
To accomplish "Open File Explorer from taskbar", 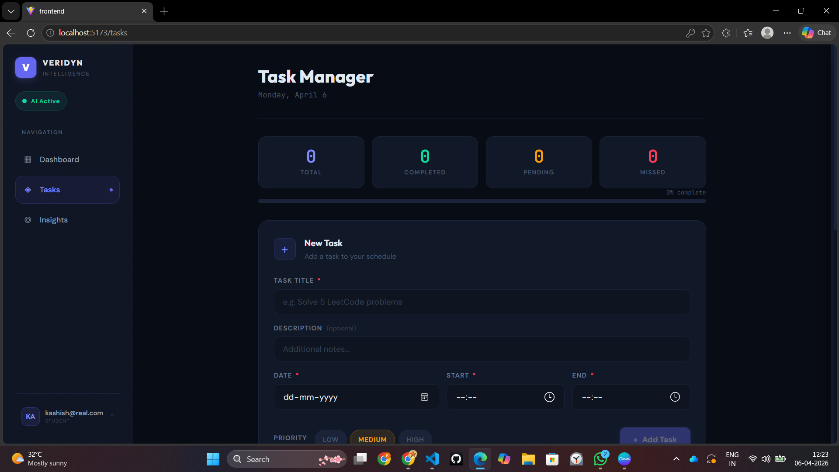I will click(x=528, y=459).
